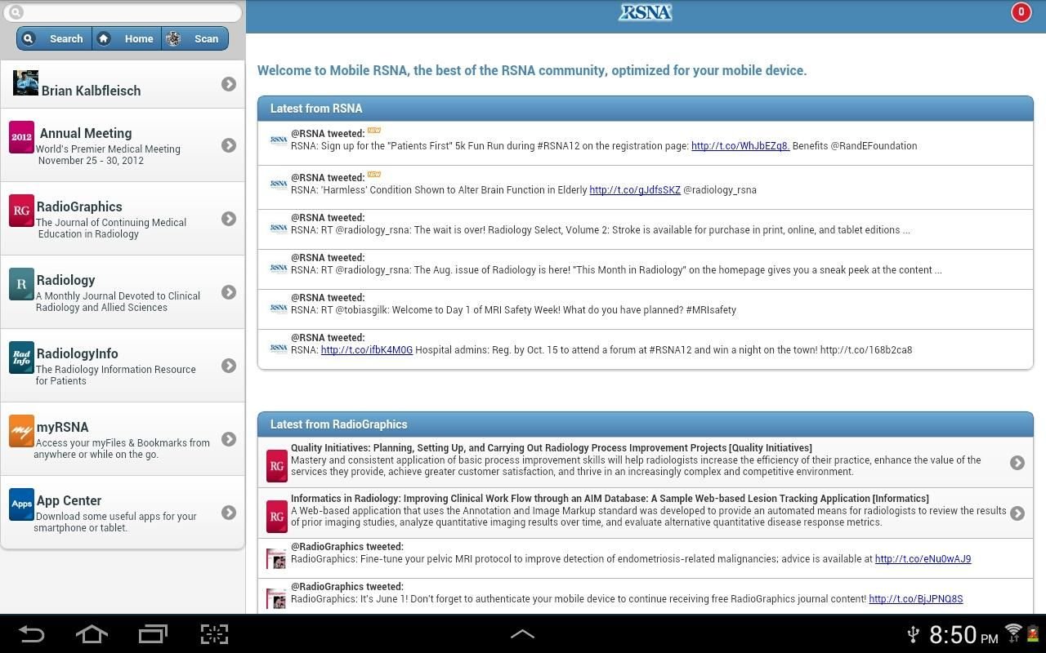Click the myRSNA title text
1046x653 pixels.
[62, 427]
